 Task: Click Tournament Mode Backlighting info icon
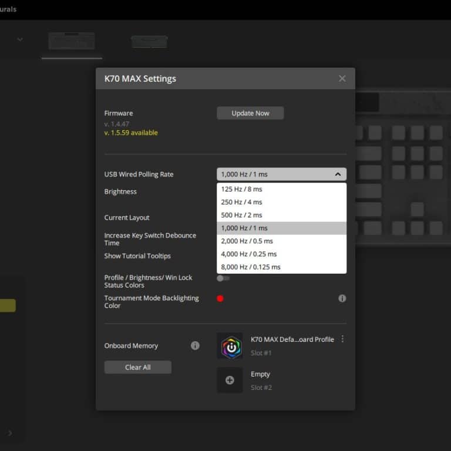[342, 298]
